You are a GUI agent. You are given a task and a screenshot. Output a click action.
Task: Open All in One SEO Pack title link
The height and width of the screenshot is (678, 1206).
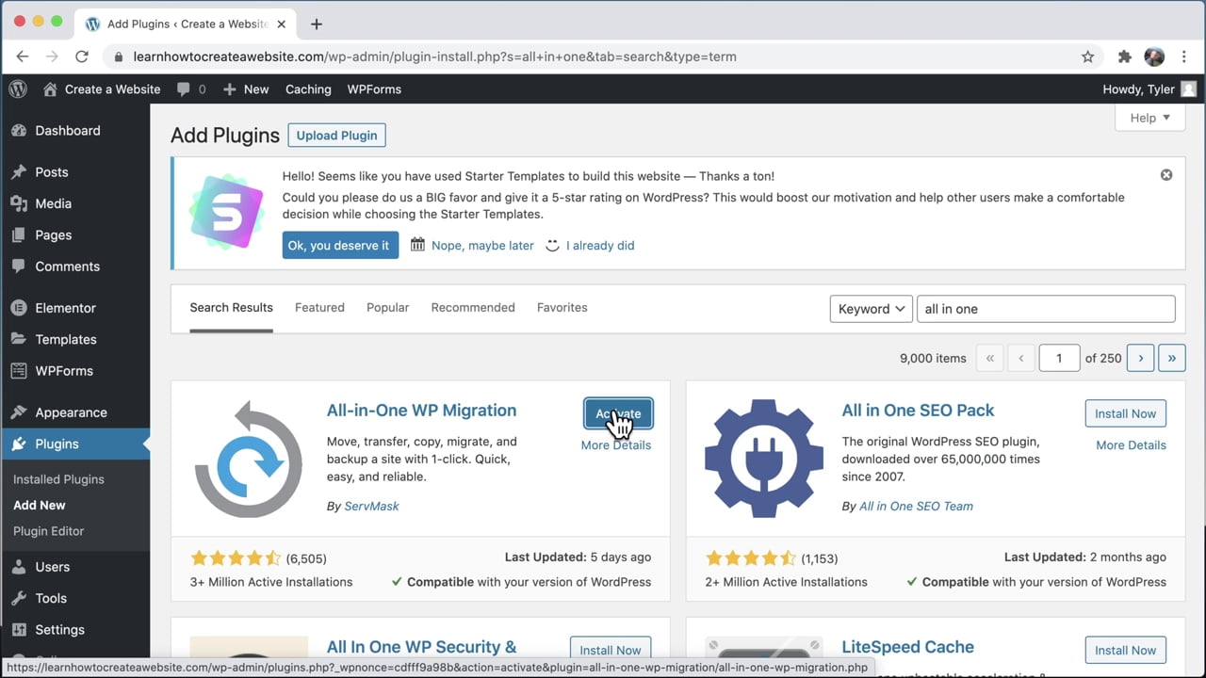pyautogui.click(x=918, y=411)
